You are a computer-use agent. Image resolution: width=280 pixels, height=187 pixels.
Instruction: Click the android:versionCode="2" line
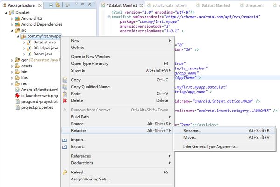pyautogui.click(x=145, y=26)
